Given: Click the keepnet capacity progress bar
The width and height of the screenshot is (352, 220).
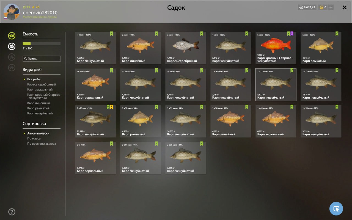Looking at the screenshot, I should pos(42,43).
